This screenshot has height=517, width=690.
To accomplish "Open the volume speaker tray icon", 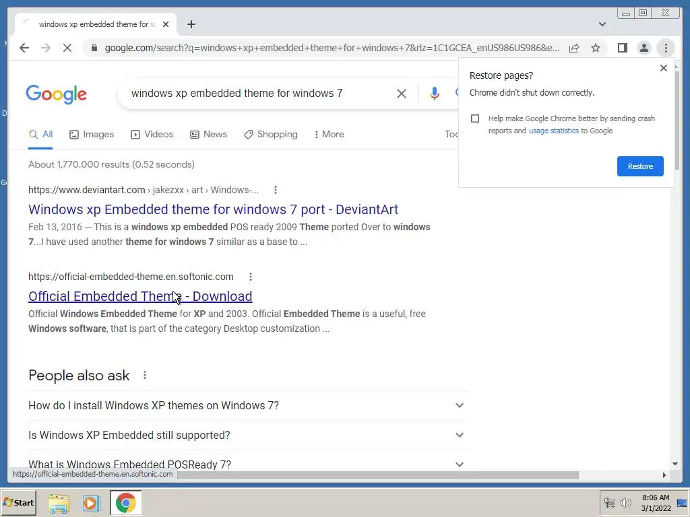I will 625,502.
